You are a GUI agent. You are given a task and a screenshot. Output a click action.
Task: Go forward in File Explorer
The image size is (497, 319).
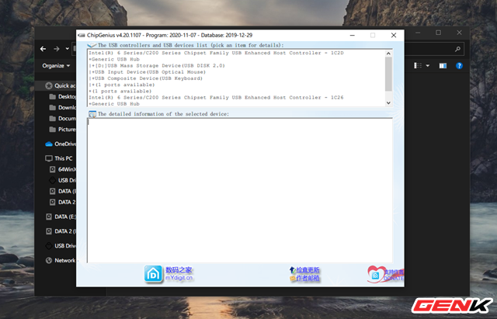(57, 49)
